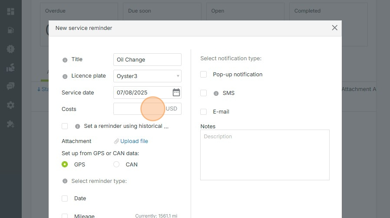Click the info icon next to Title
The height and width of the screenshot is (218, 390).
tap(65, 60)
